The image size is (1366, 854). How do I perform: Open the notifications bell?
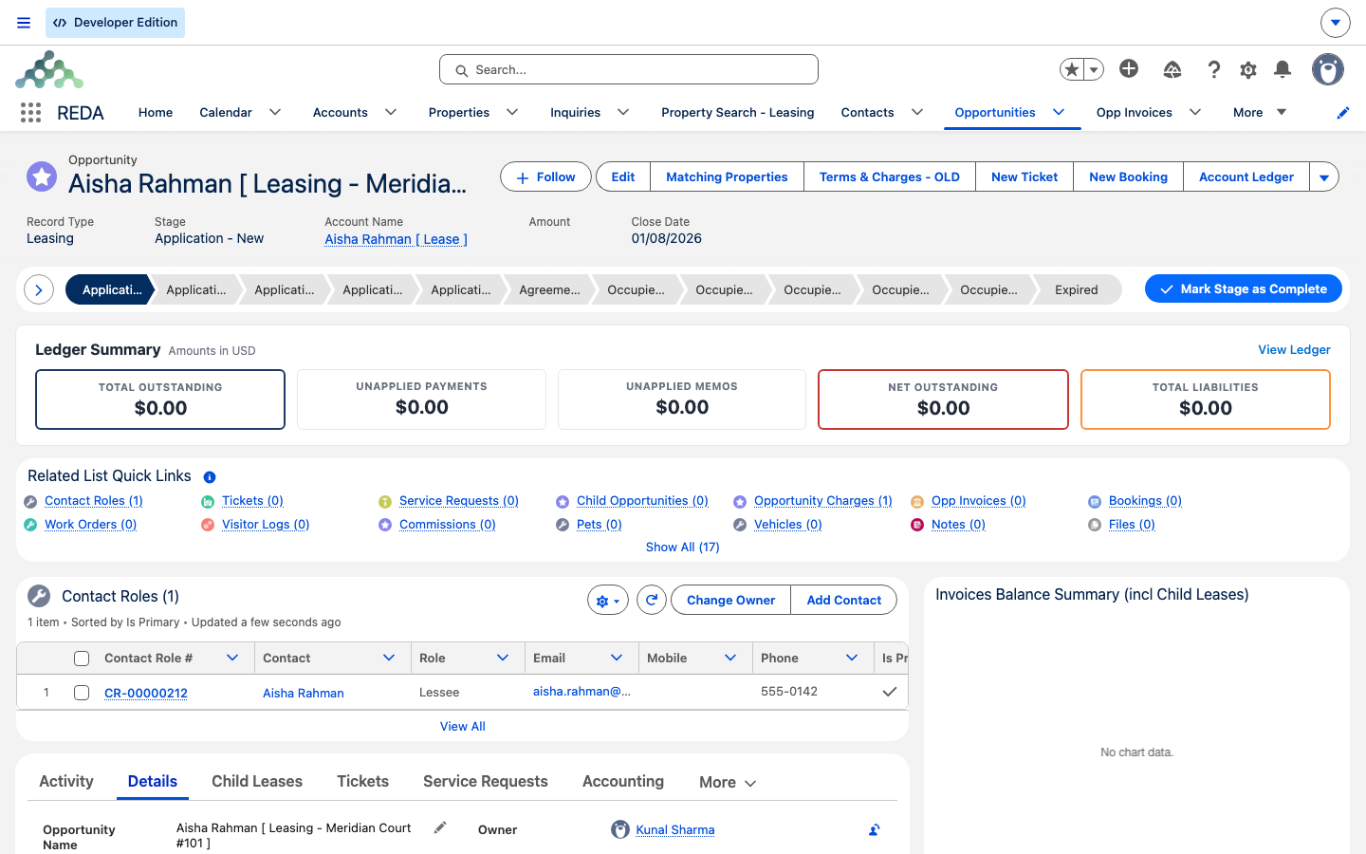click(1283, 69)
